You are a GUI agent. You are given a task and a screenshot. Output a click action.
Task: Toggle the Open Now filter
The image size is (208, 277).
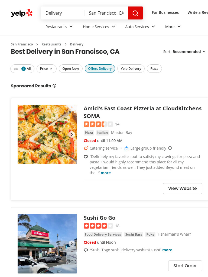[71, 69]
